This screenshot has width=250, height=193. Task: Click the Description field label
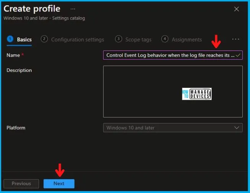coord(19,70)
